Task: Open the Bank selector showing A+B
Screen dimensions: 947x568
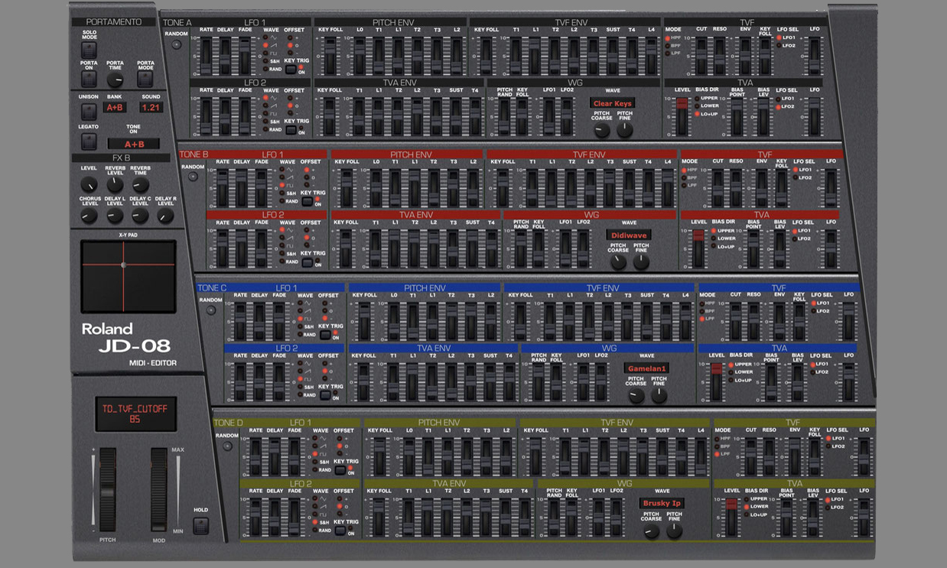Action: pos(115,108)
